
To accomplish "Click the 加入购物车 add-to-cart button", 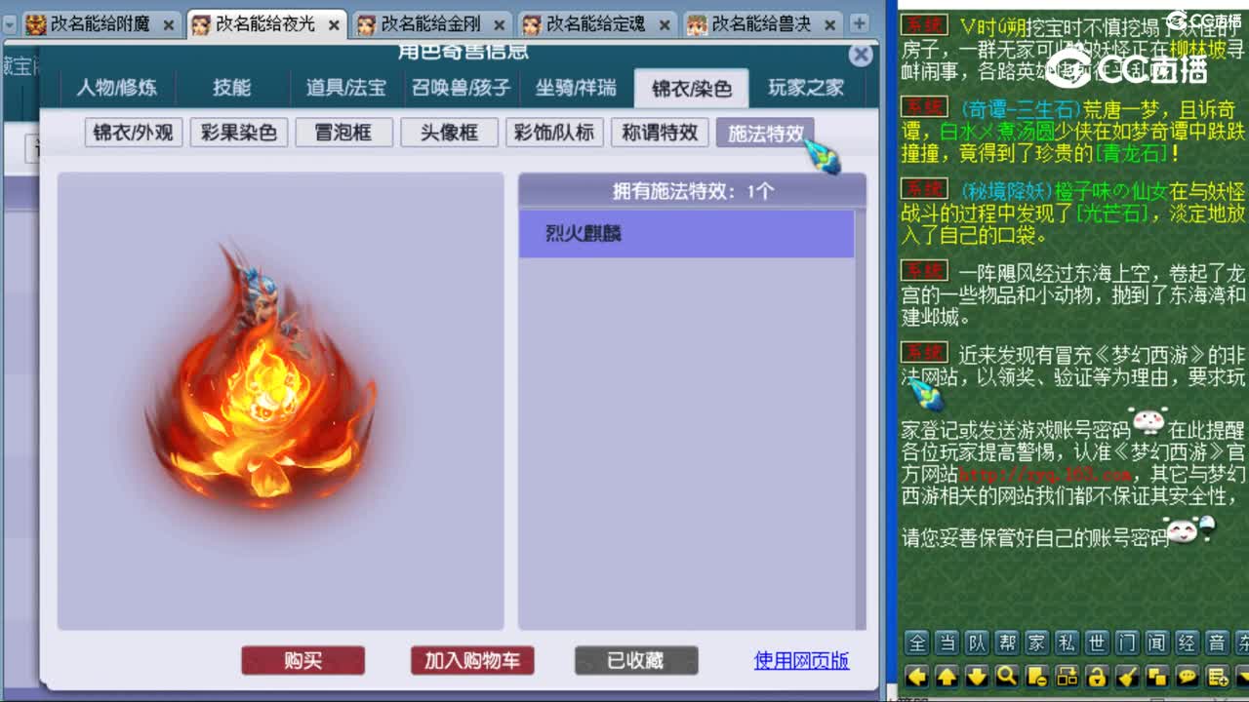I will (x=472, y=660).
